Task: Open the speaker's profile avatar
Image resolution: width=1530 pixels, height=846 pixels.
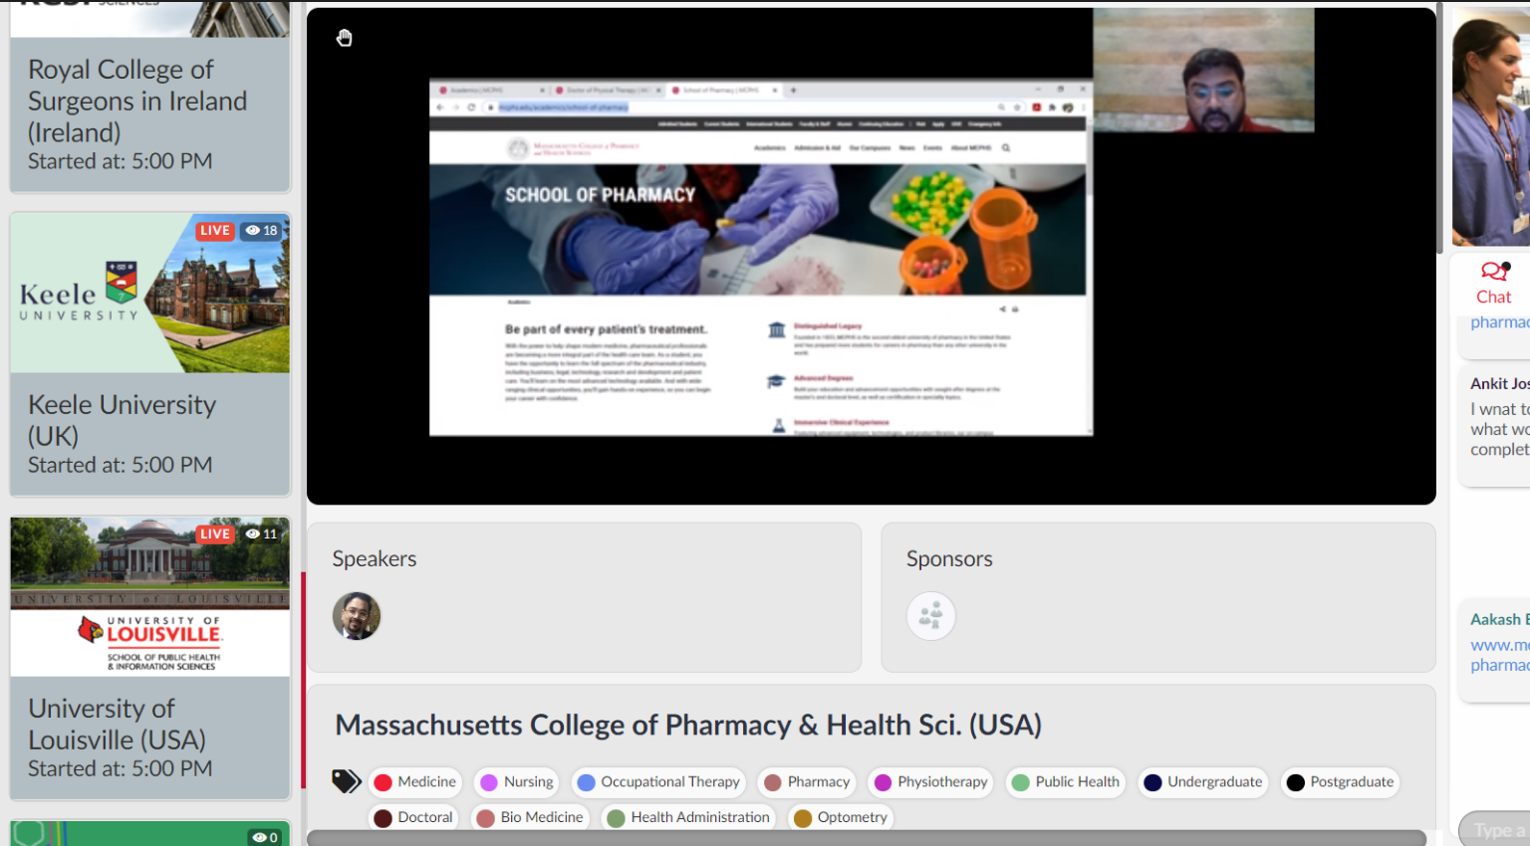Action: 357,615
